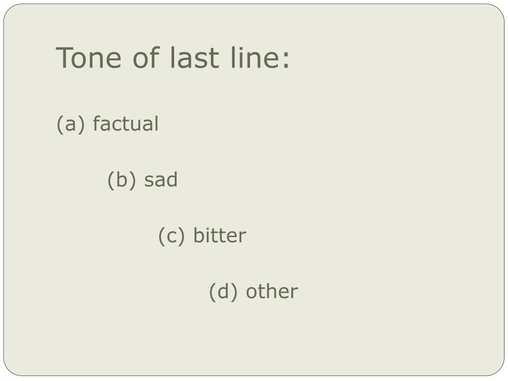This screenshot has width=508, height=381.
Task: Choose option (d) other
Action: pyautogui.click(x=254, y=292)
